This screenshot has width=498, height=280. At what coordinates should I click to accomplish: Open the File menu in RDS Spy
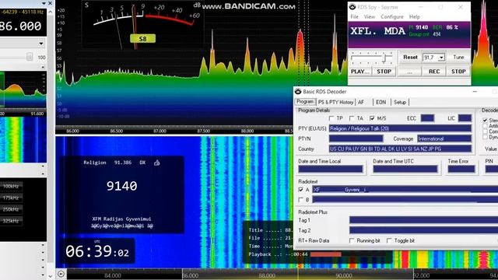click(354, 17)
